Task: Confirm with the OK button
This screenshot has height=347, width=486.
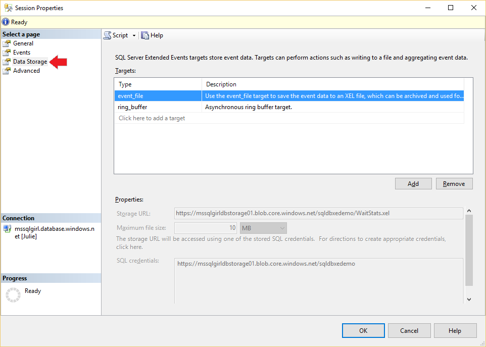Action: [x=363, y=330]
